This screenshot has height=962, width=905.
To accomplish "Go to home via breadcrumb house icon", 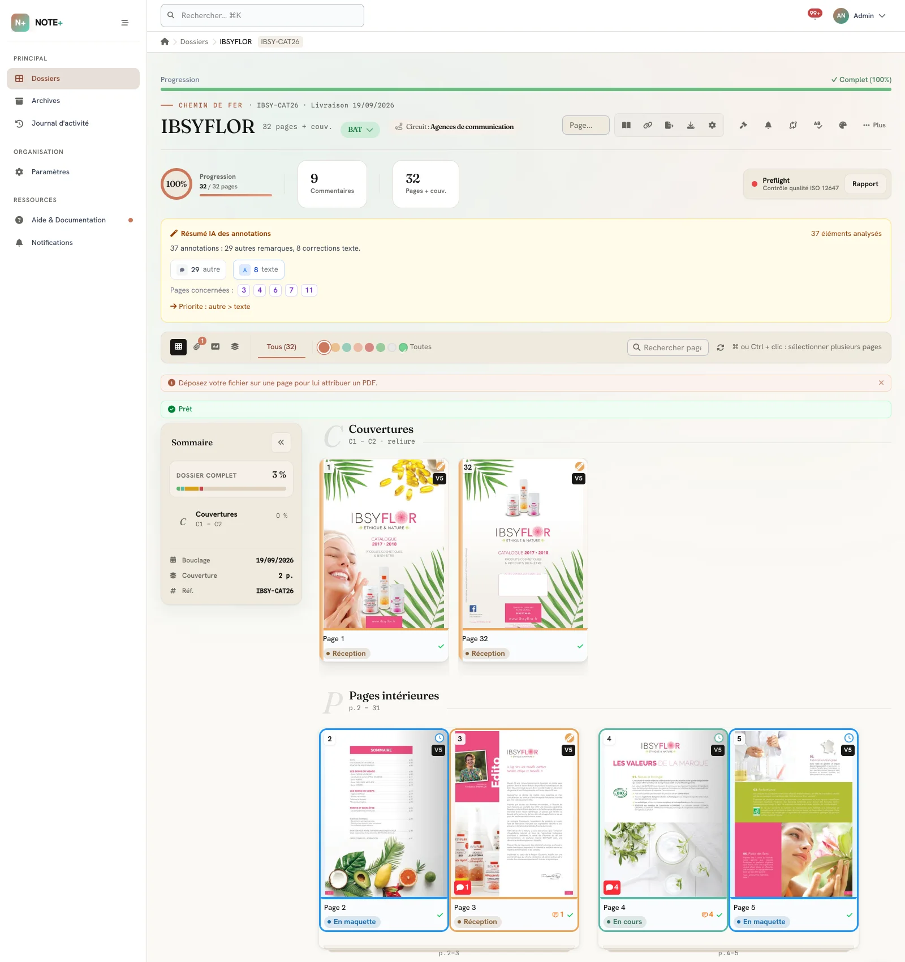I will [165, 41].
